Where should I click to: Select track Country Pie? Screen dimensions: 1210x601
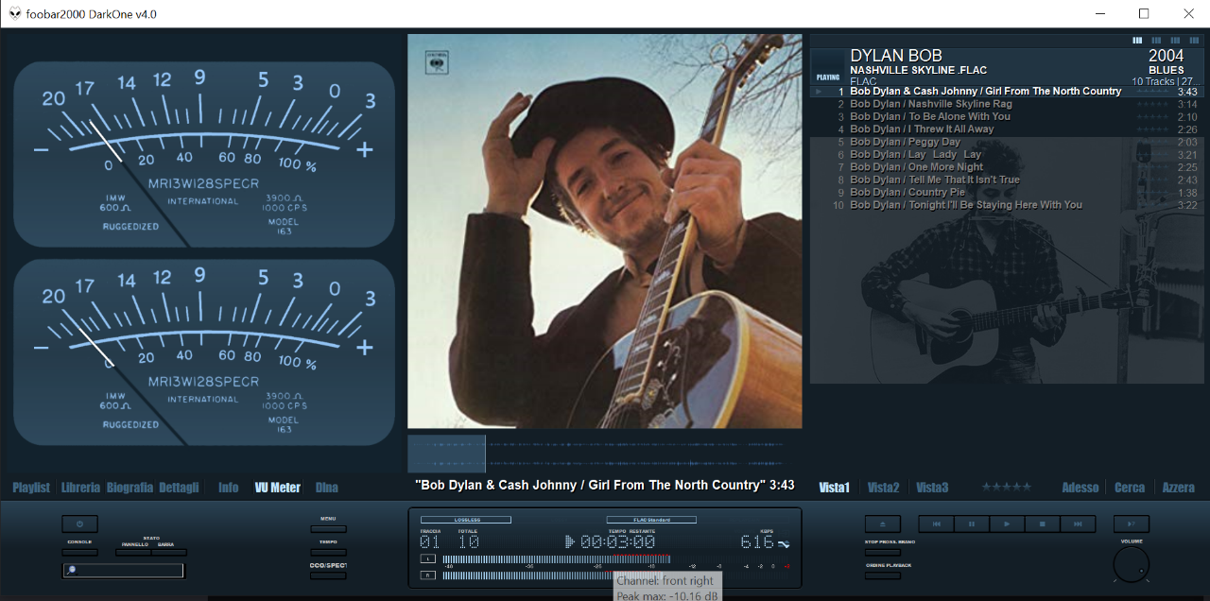(x=1007, y=192)
